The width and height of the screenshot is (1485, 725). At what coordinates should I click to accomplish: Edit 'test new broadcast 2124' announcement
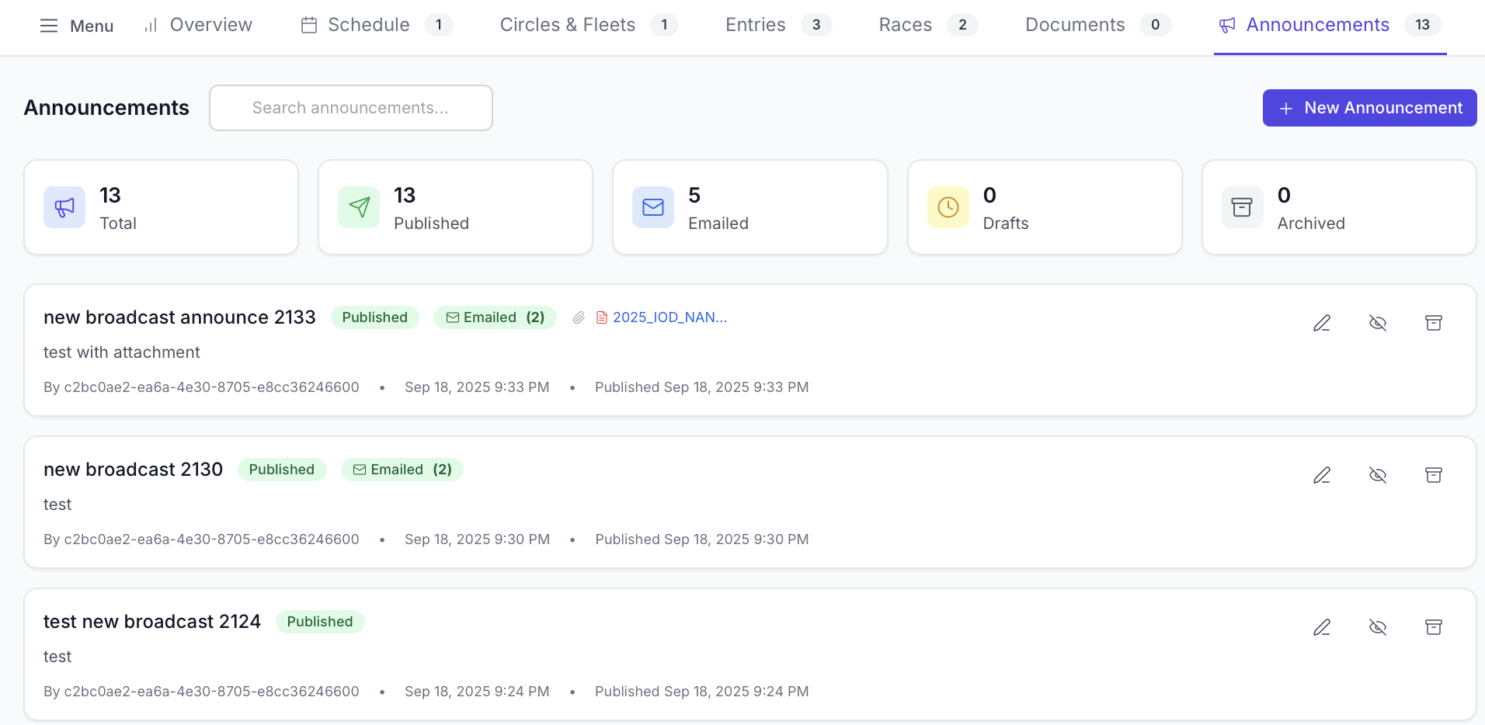1322,627
